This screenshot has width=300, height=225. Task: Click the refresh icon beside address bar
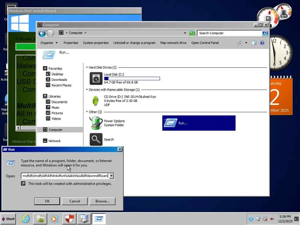(x=192, y=33)
